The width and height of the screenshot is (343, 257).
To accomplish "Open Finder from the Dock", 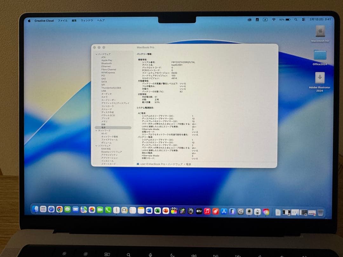I will pos(36,209).
